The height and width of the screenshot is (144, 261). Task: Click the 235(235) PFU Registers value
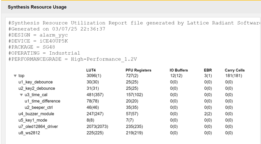point(134,126)
